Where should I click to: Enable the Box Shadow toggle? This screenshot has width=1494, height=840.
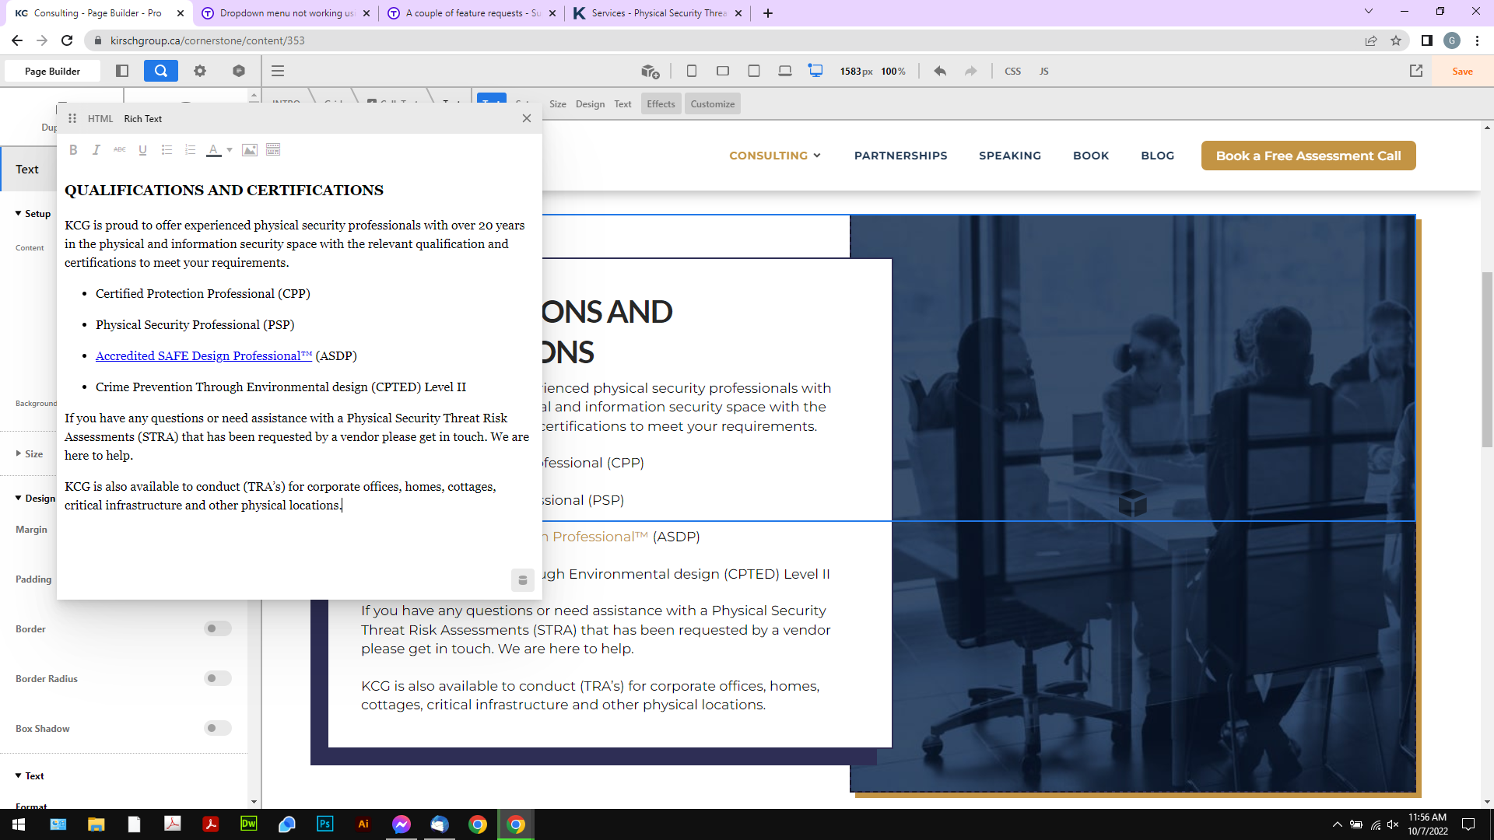[217, 728]
